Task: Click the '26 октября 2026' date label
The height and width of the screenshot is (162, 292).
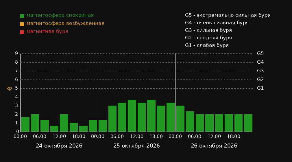Action: click(x=214, y=146)
